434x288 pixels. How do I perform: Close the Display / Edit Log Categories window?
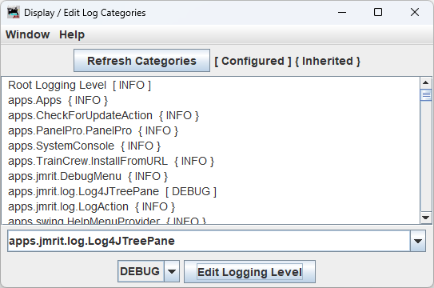tap(415, 13)
